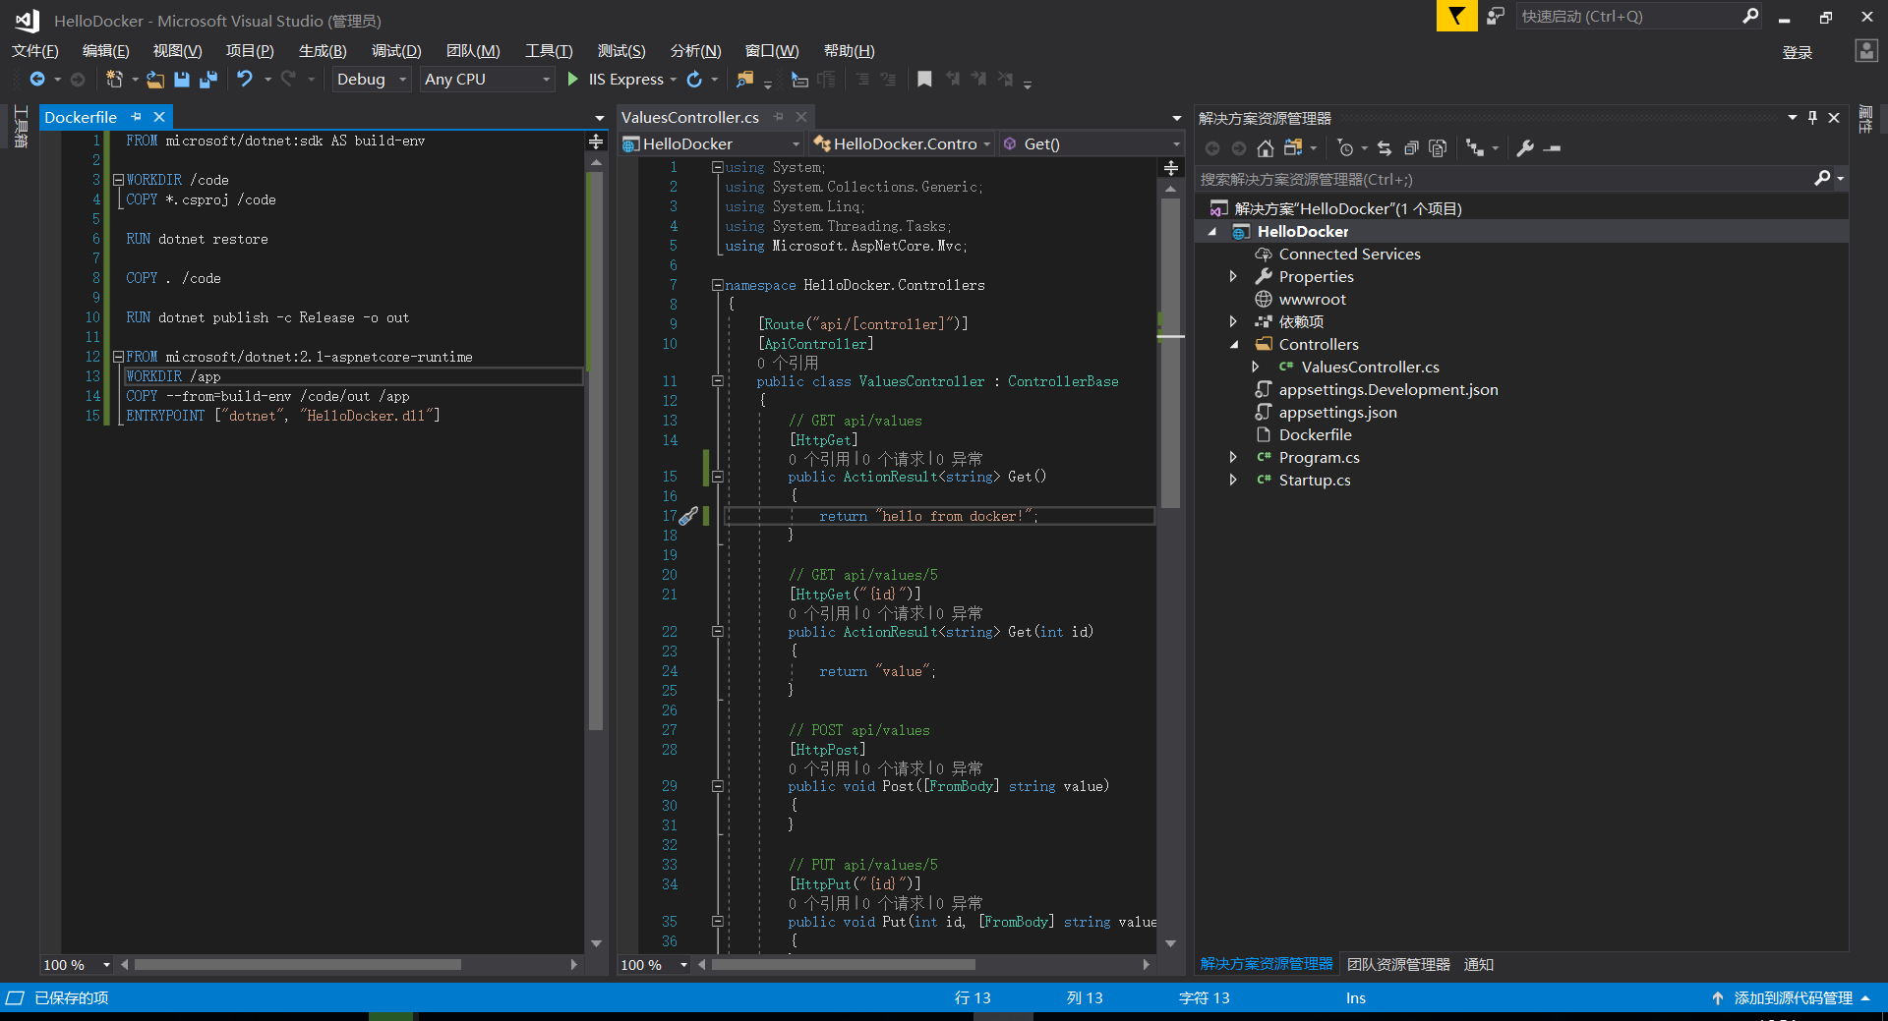Image resolution: width=1888 pixels, height=1021 pixels.
Task: Open the Debug configuration dropdown
Action: tap(371, 79)
